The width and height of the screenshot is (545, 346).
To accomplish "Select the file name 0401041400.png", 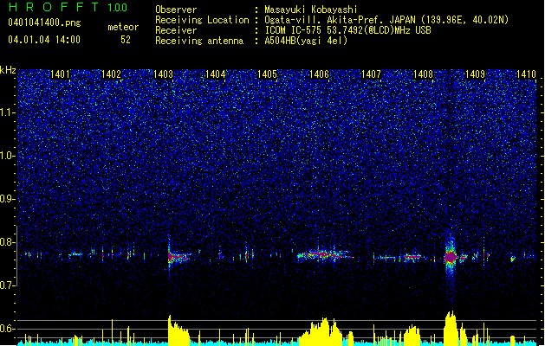I will coord(44,23).
